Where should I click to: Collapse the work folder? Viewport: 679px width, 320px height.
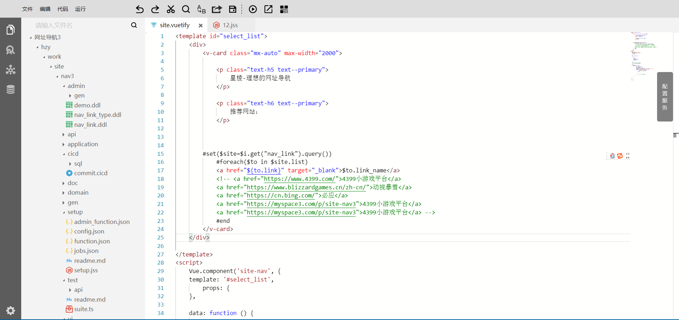[44, 57]
